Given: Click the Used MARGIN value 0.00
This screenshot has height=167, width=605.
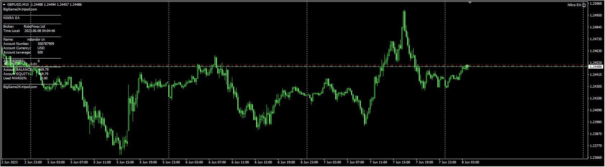Looking at the screenshot, I should (44, 78).
